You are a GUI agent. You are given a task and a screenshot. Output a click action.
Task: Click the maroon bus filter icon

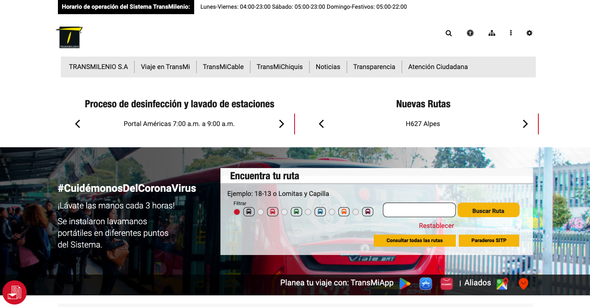[367, 212]
